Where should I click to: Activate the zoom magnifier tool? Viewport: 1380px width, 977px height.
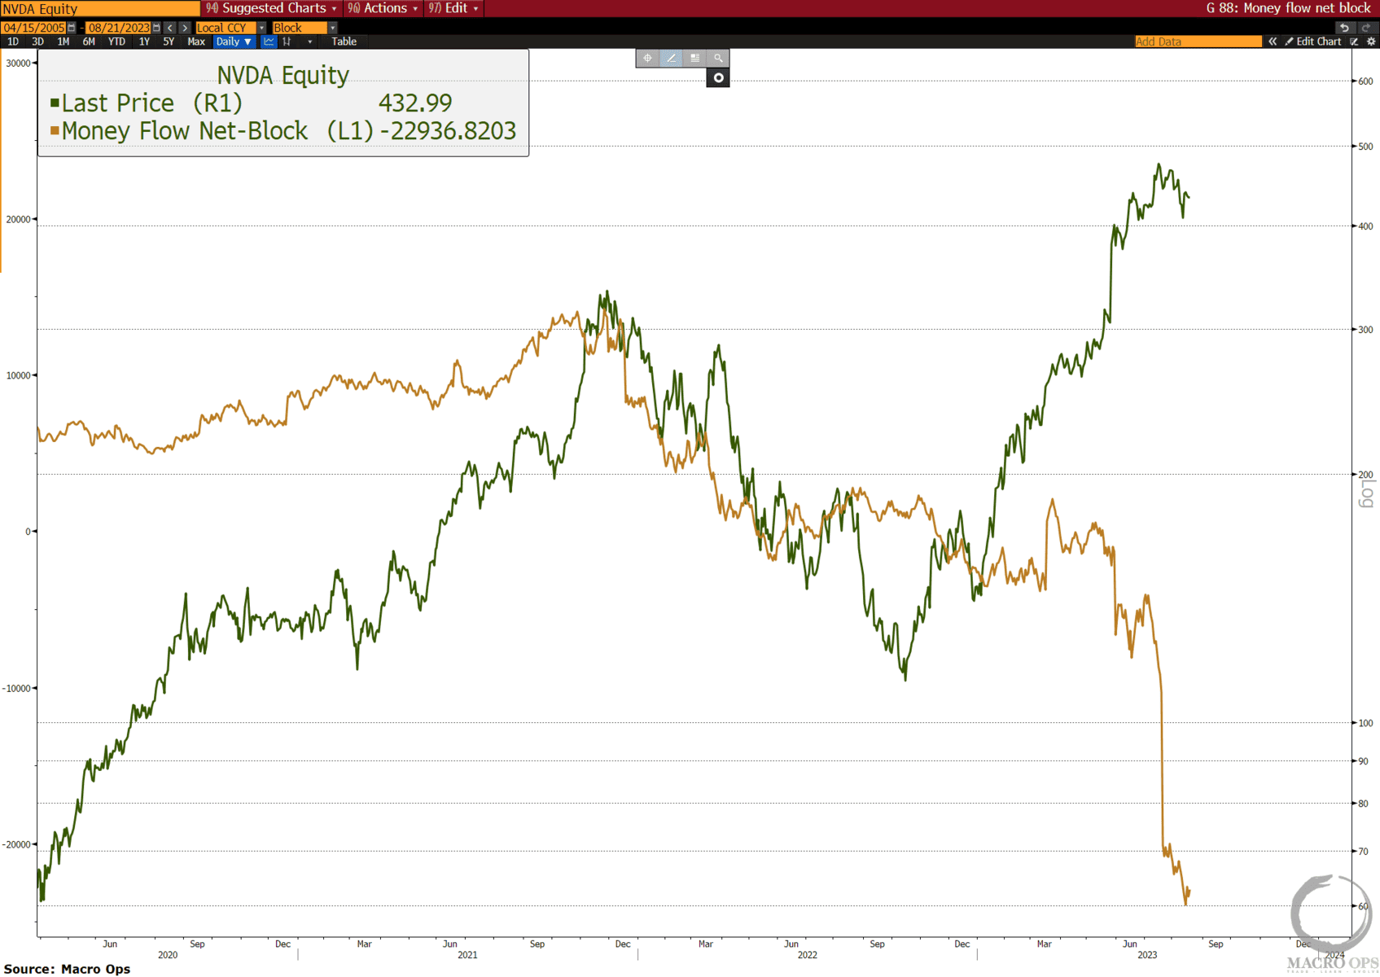pos(718,58)
